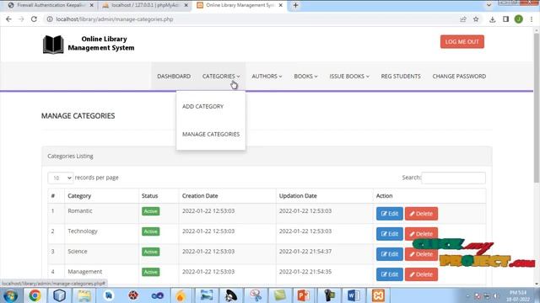The image size is (540, 303).
Task: Click the address bar URL
Action: point(115,19)
